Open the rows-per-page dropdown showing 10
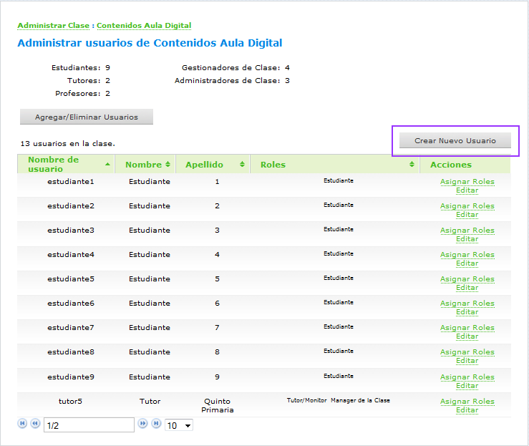529x446 pixels. (x=179, y=425)
